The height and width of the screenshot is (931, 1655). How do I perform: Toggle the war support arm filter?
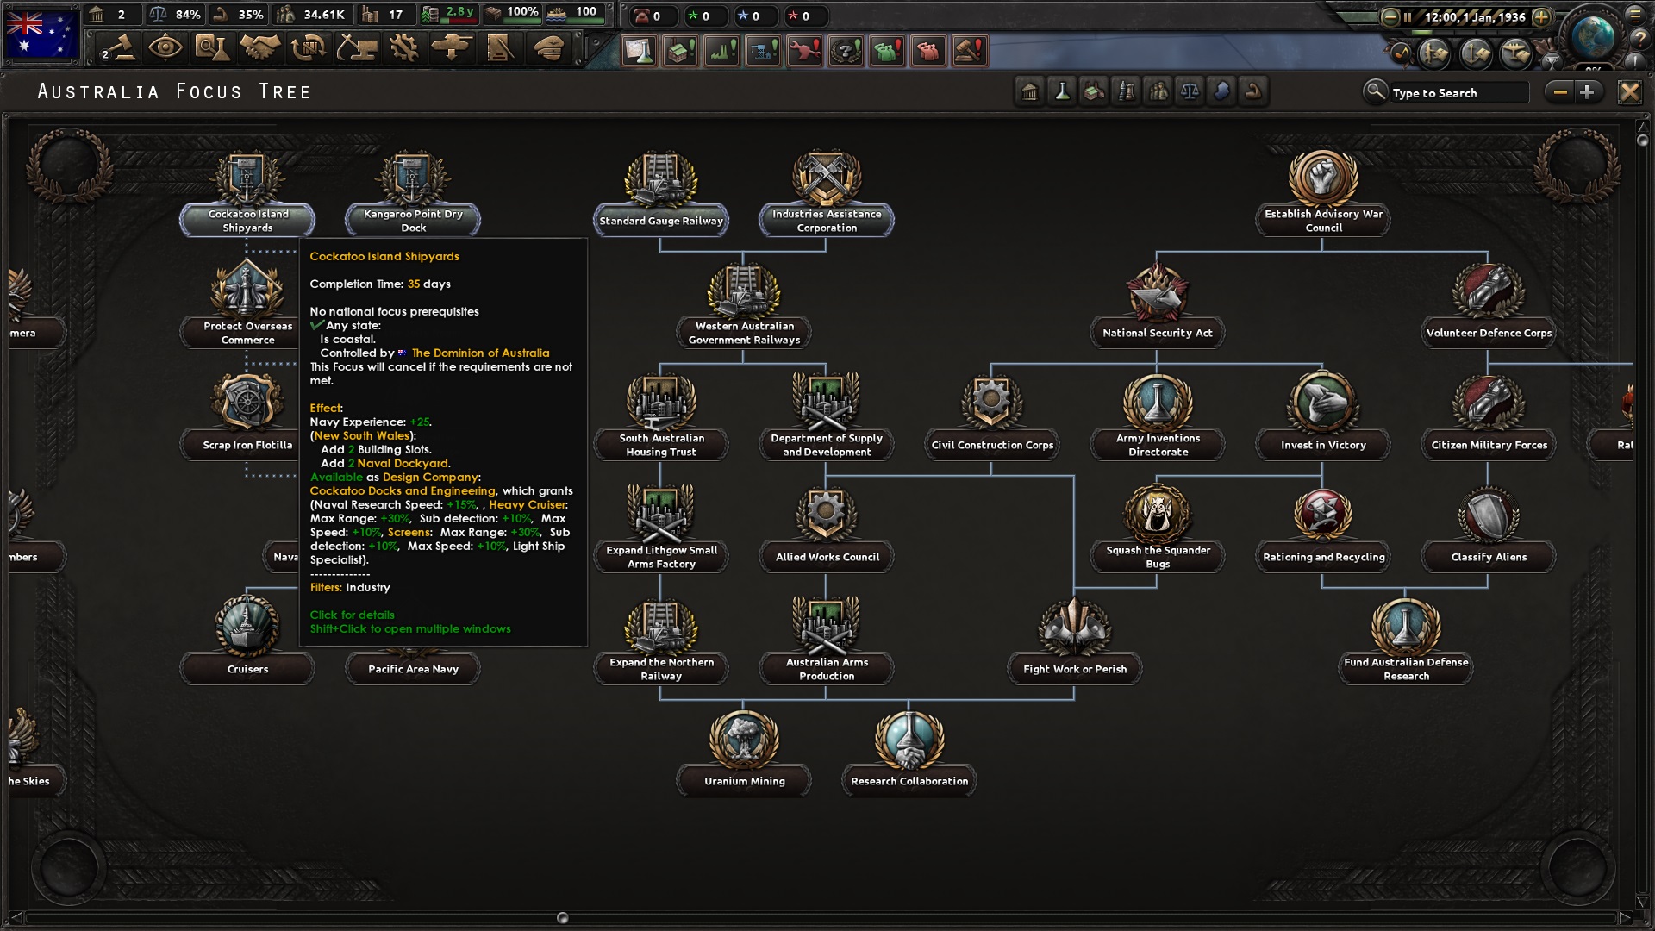pyautogui.click(x=1253, y=91)
